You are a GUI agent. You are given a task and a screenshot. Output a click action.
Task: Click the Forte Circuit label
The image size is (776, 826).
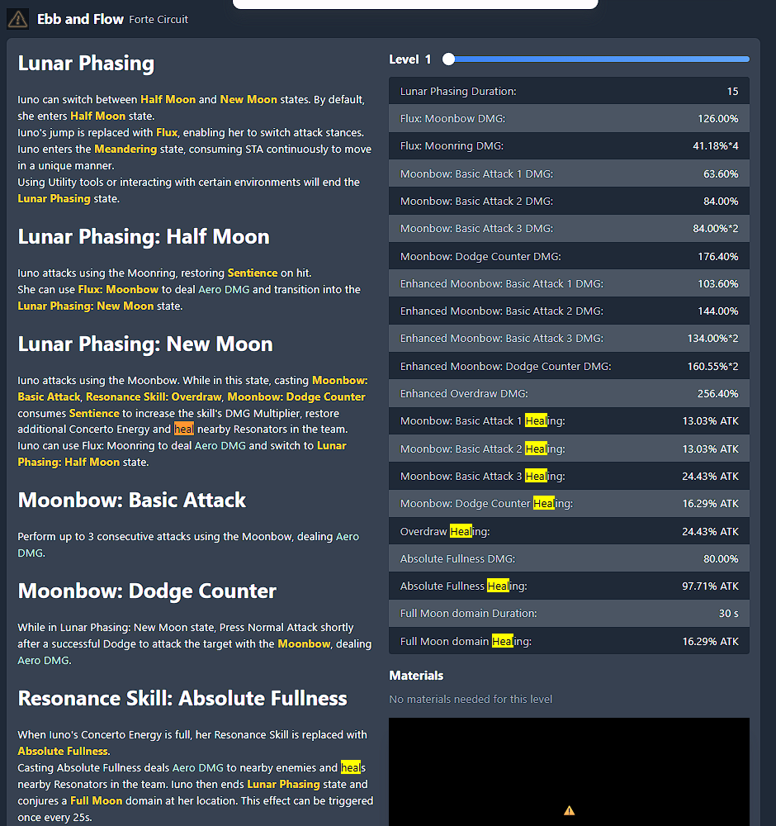coord(159,20)
